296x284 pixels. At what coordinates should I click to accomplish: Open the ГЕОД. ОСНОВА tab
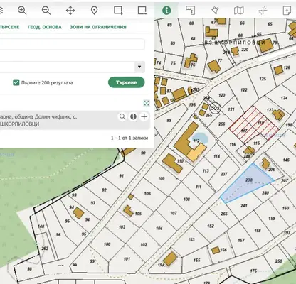pyautogui.click(x=45, y=27)
